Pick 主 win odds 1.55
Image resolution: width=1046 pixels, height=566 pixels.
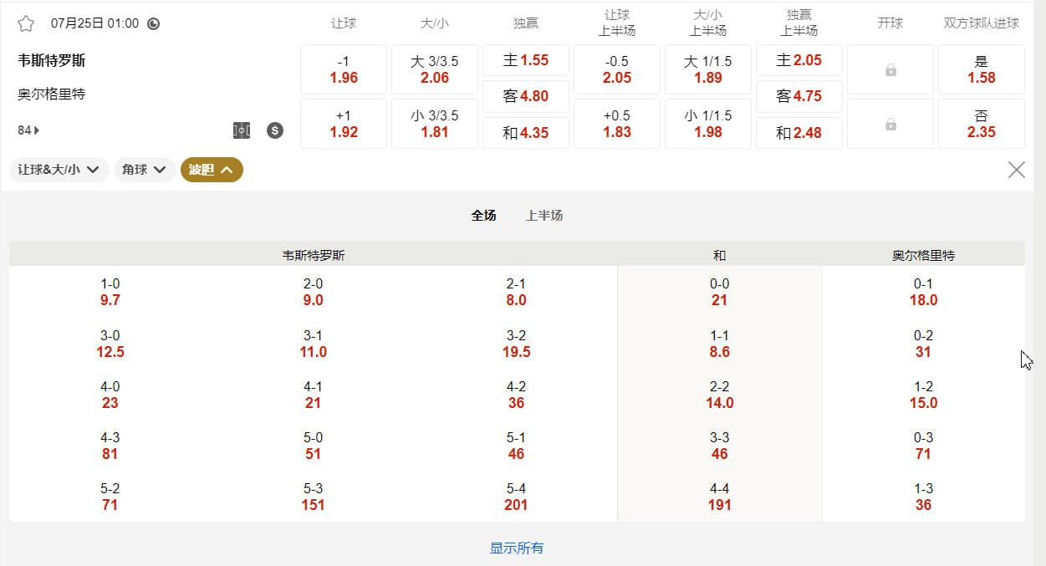tap(526, 60)
